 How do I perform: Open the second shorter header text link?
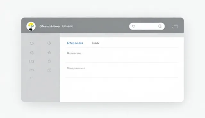[x=68, y=26]
